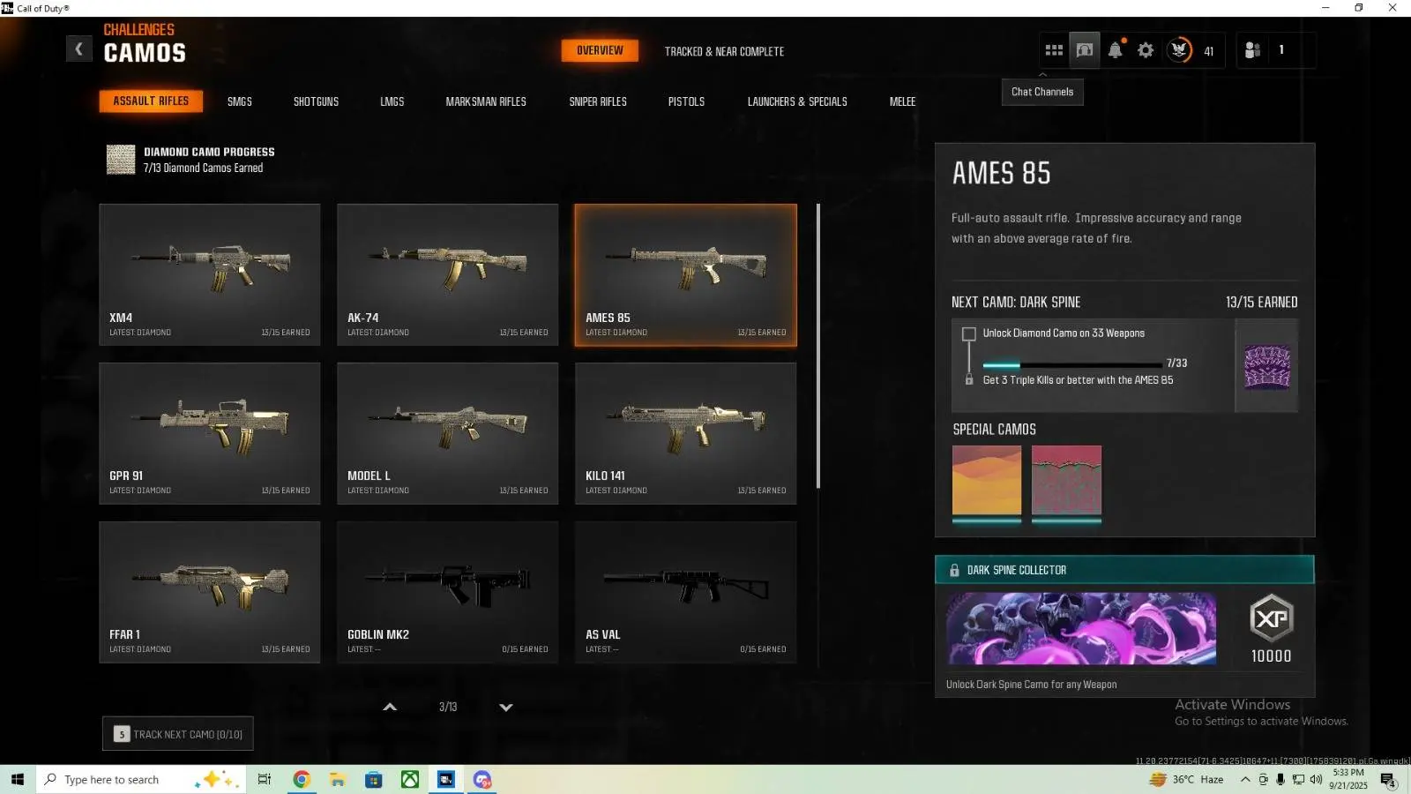Viewport: 1411px width, 794px height.
Task: Open Xbox app in the taskbar
Action: [x=410, y=780]
